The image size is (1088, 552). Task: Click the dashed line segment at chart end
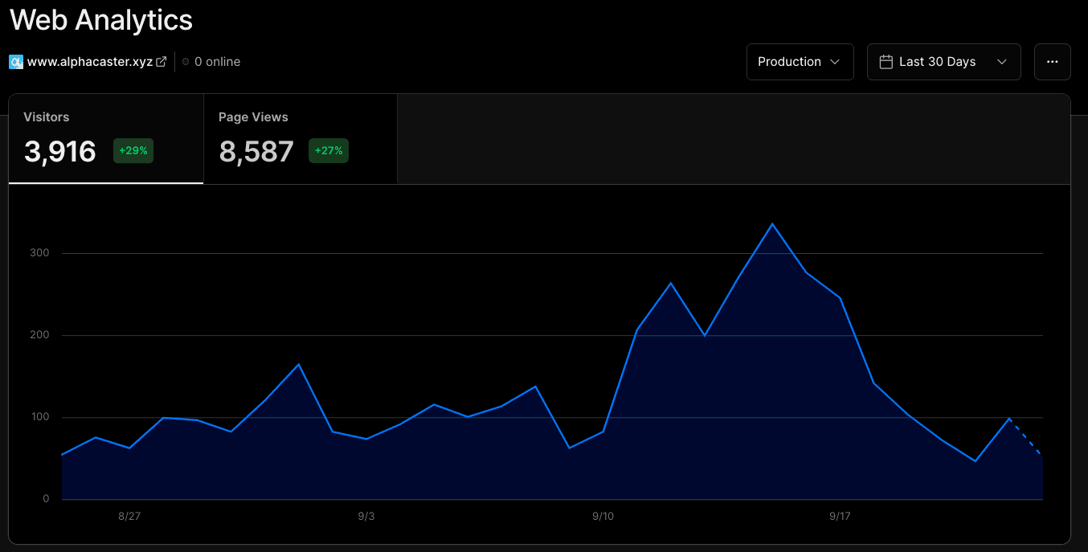(x=1026, y=436)
